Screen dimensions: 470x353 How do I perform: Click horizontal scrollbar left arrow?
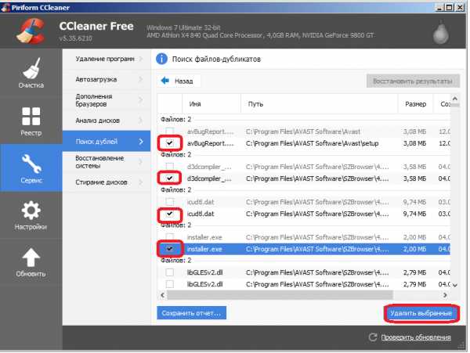pyautogui.click(x=162, y=295)
